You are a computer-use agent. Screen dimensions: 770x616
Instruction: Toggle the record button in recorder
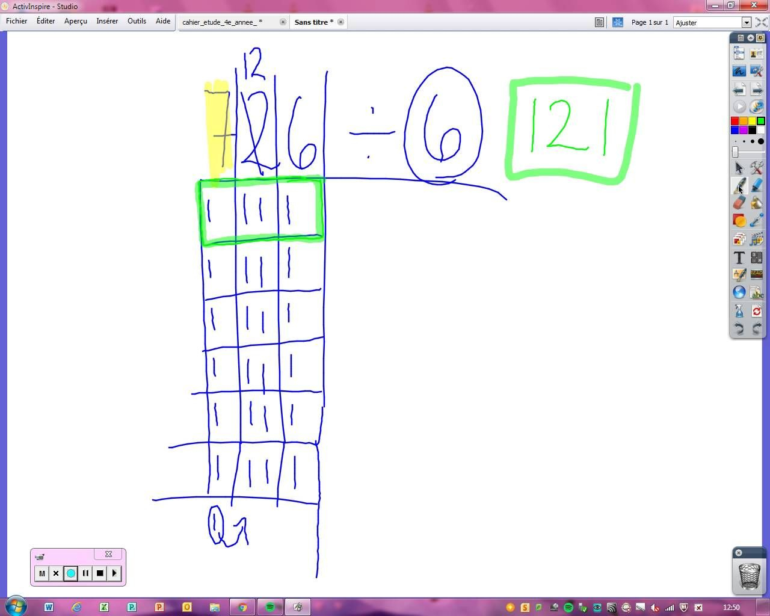[71, 573]
